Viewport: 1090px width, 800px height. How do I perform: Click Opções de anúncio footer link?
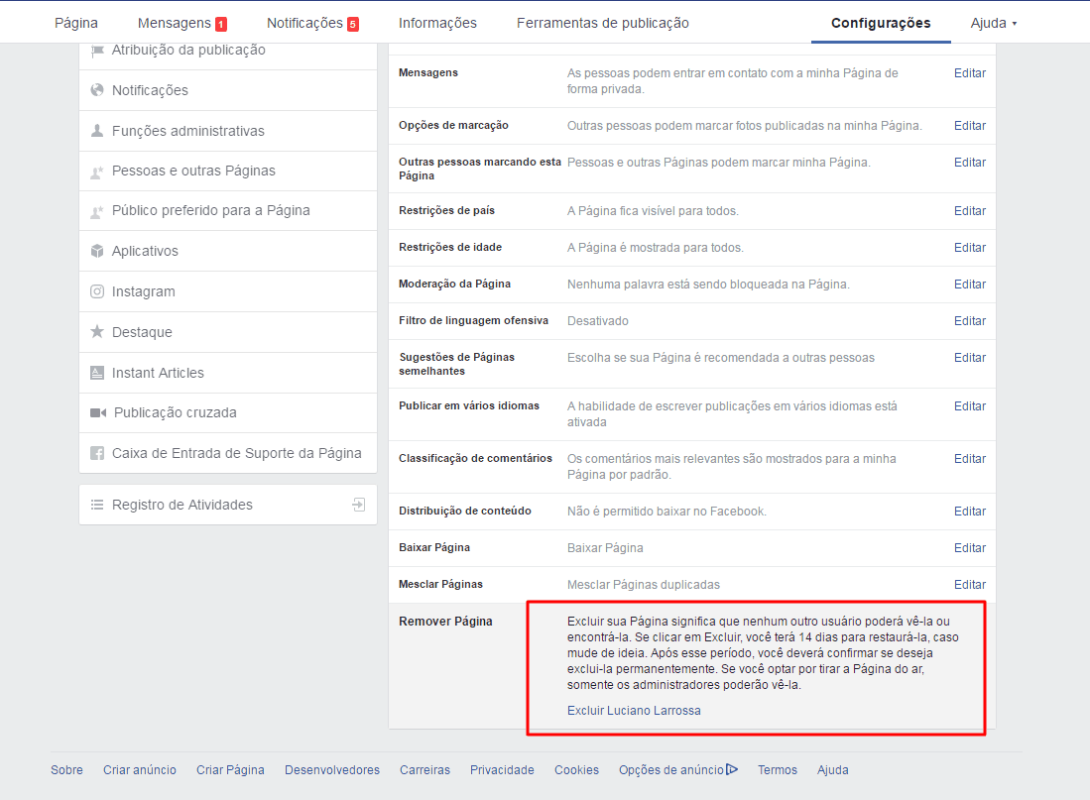point(671,770)
